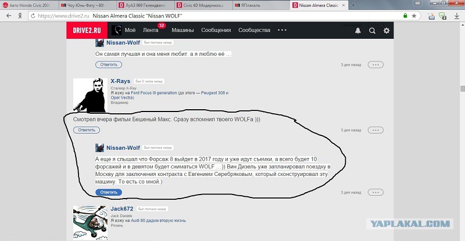Bookmark the page with star icon
Viewport: 465px width, 241px height.
pos(414,16)
